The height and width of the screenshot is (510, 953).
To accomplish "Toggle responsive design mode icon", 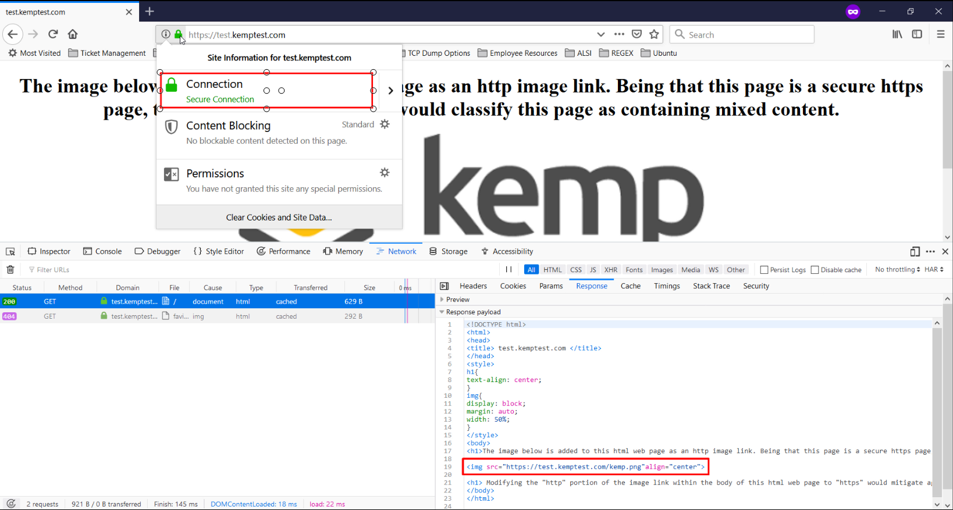I will tap(915, 251).
